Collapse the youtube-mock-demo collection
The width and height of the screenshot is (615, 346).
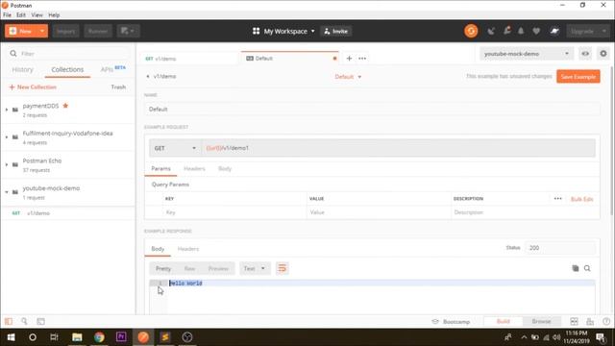tap(7, 192)
